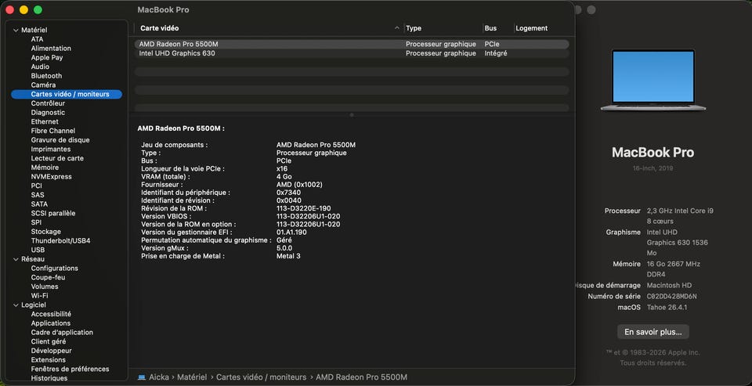
Task: Select SATA in the sidebar
Action: coord(39,204)
